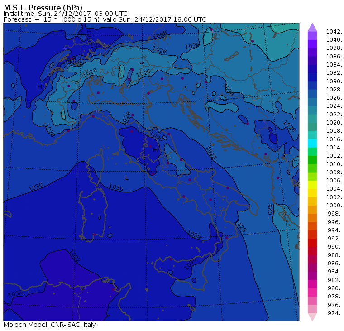Click the 1030 contour label just north of Sardinia

pos(116,187)
